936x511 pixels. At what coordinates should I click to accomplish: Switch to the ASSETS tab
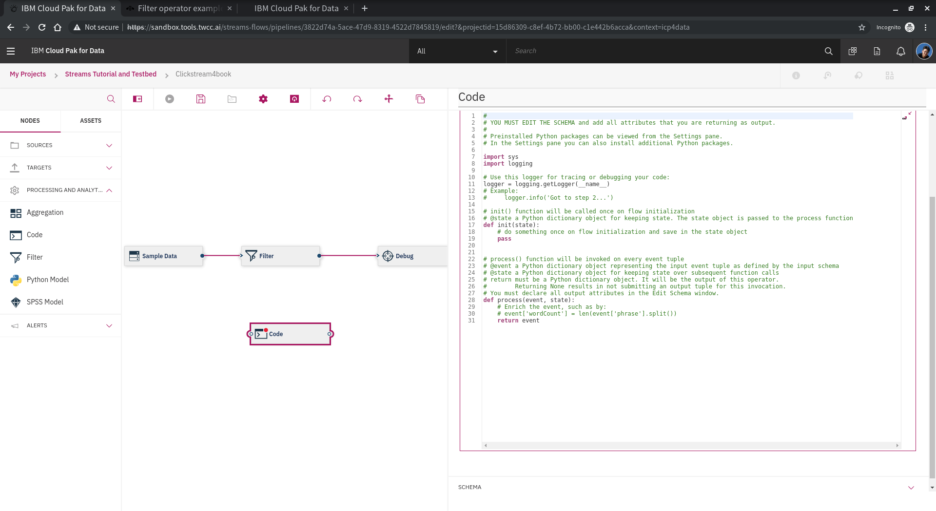pos(91,121)
